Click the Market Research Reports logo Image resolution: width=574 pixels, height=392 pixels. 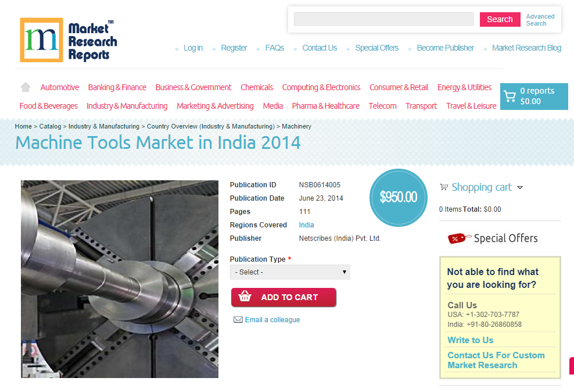tap(69, 40)
